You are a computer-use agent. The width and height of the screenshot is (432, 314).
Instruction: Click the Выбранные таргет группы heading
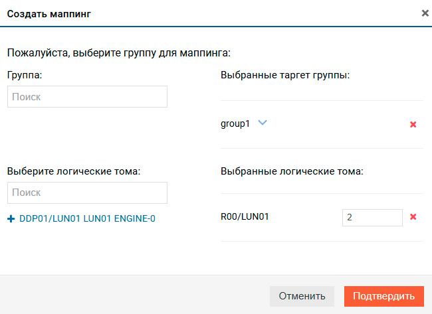click(x=285, y=75)
